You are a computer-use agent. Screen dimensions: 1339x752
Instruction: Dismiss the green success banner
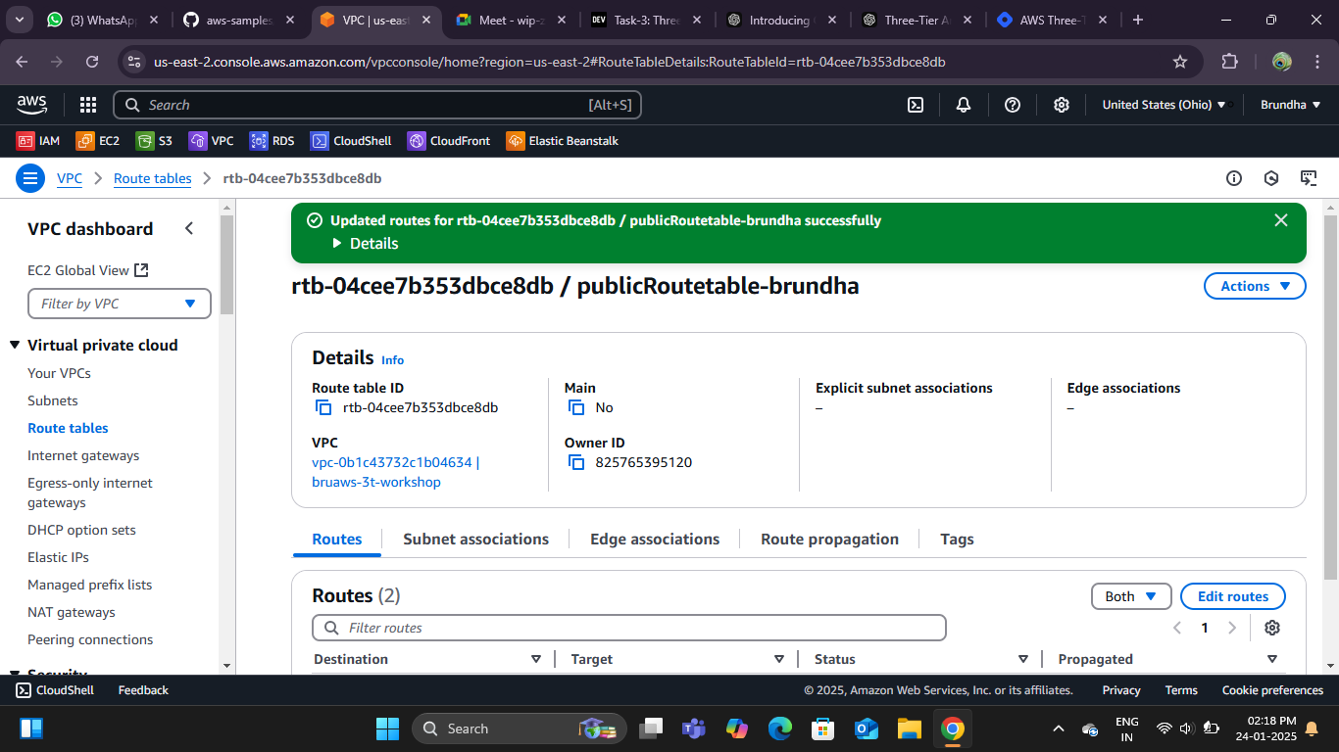click(x=1281, y=220)
